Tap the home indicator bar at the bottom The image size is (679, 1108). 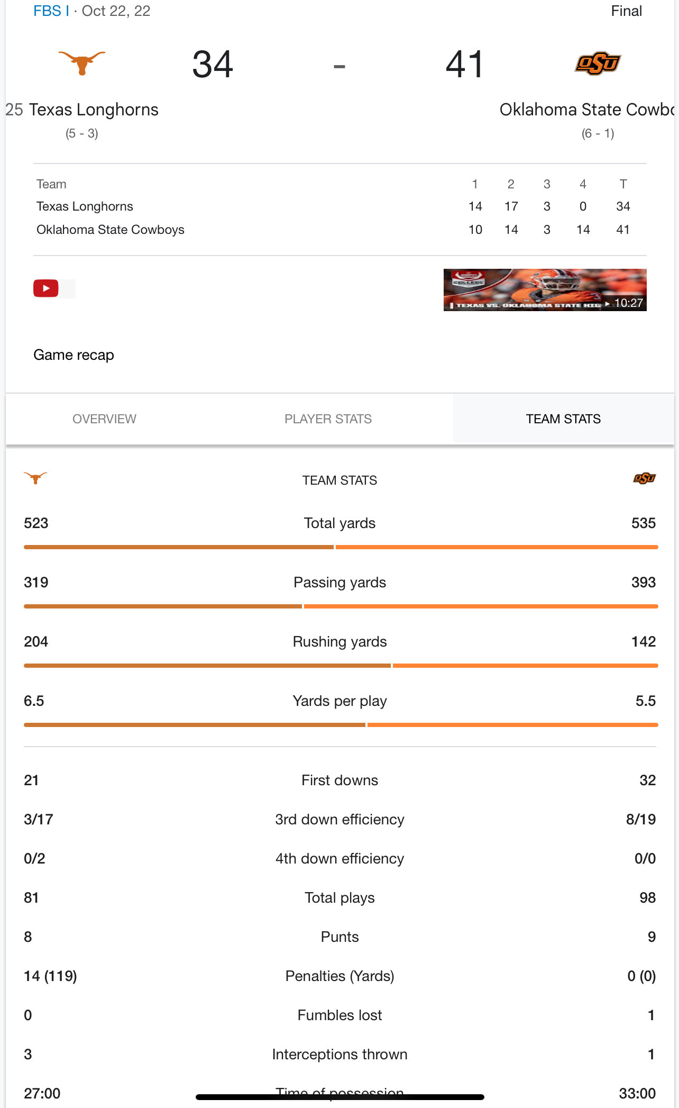coord(340,1097)
